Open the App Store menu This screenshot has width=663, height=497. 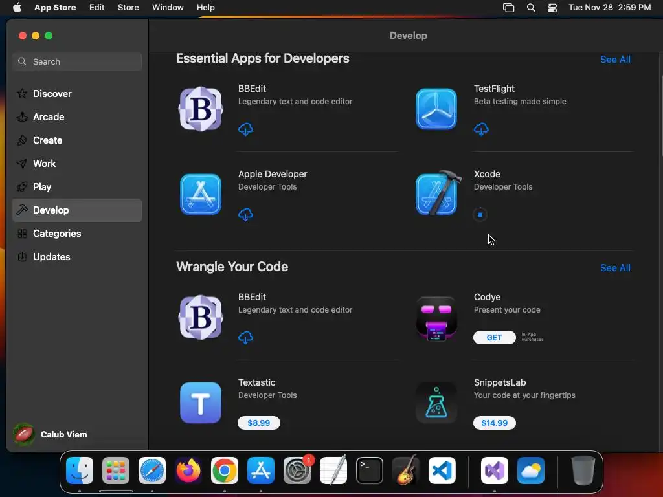55,8
